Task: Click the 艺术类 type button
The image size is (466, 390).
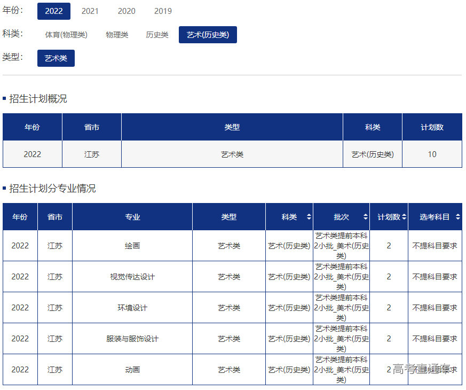Action: (56, 58)
